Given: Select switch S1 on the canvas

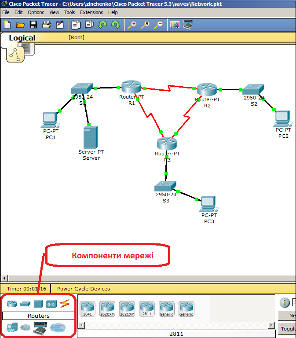Looking at the screenshot, I should click(82, 88).
